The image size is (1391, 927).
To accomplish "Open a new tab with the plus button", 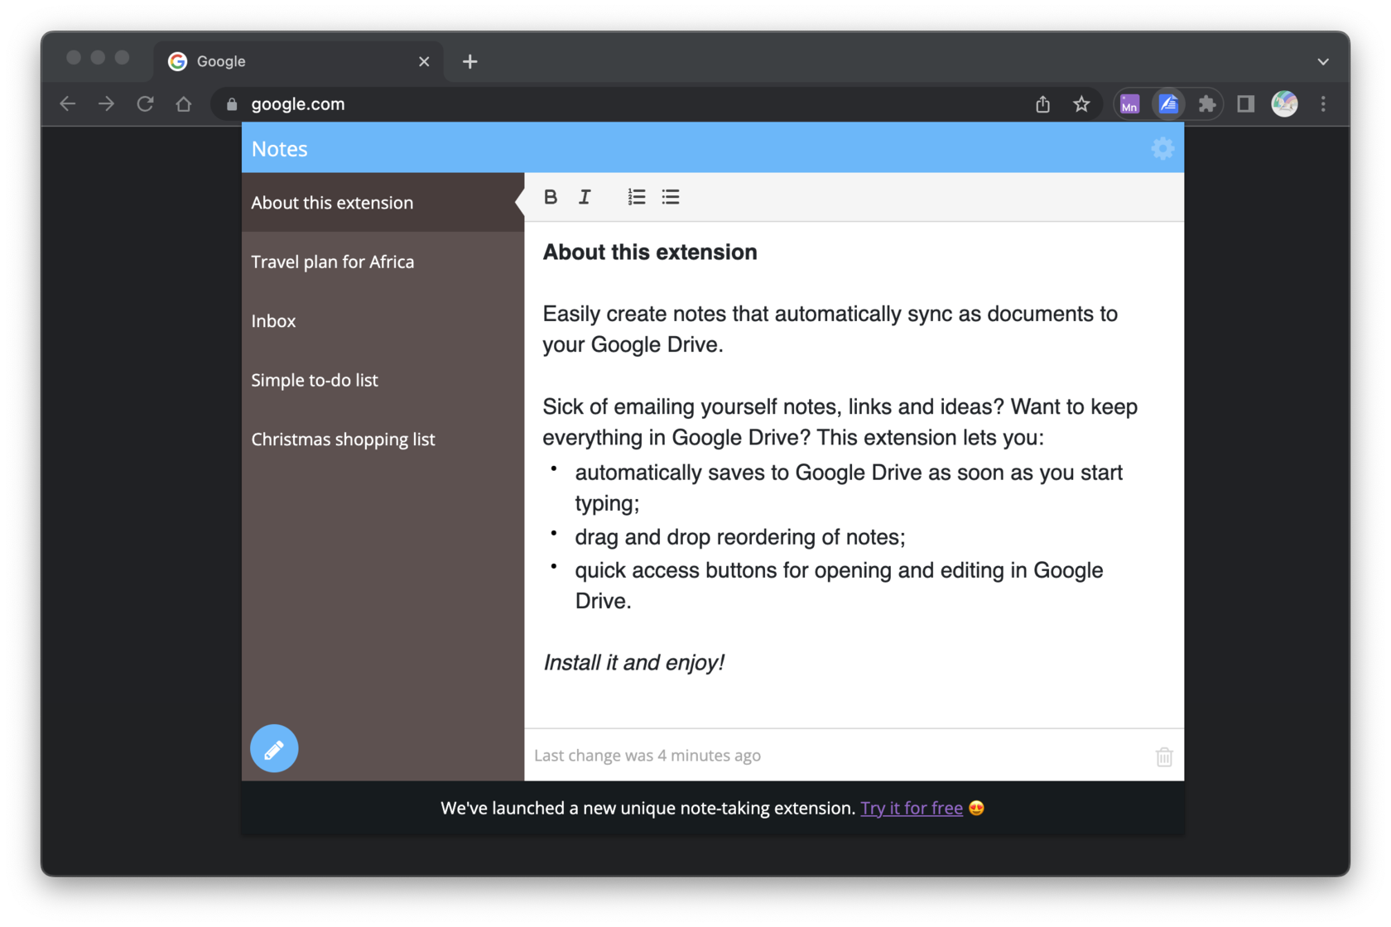I will [470, 61].
